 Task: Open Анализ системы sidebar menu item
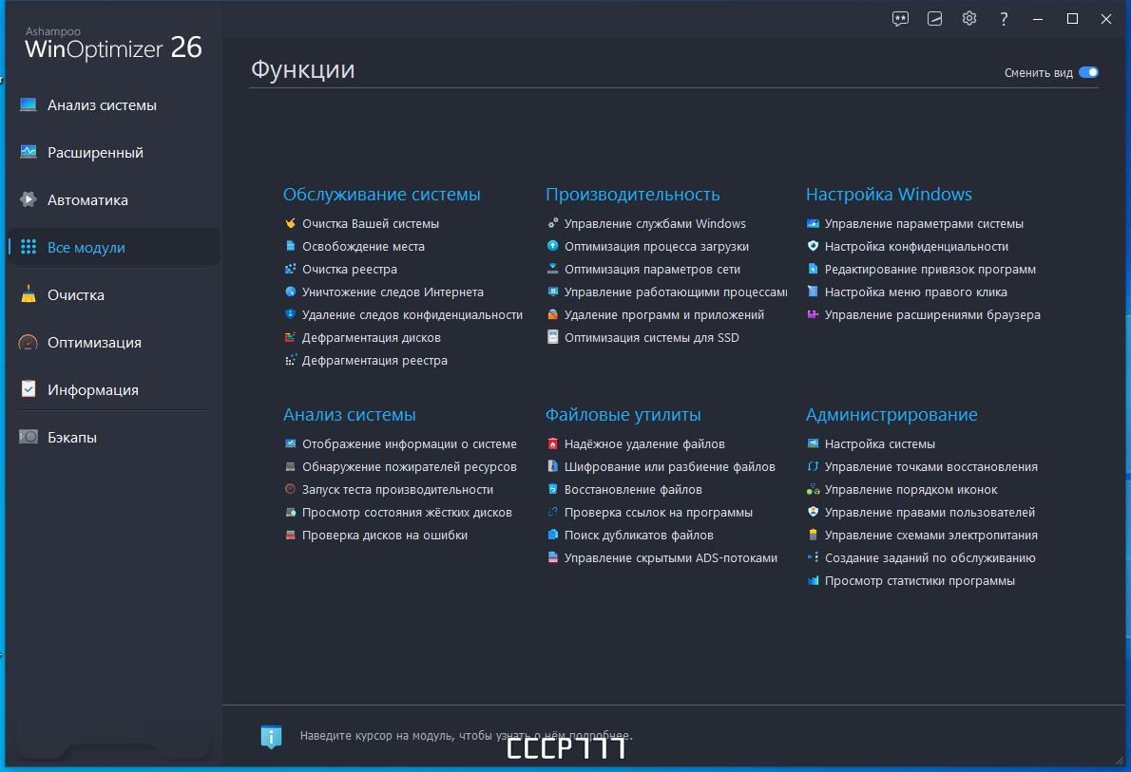102,105
